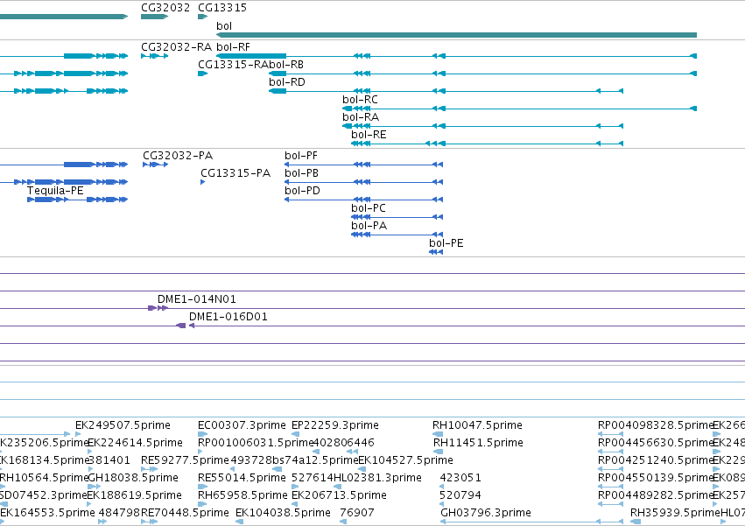Select EST EK164553.5prime
This screenshot has width=745, height=526.
coord(47,513)
